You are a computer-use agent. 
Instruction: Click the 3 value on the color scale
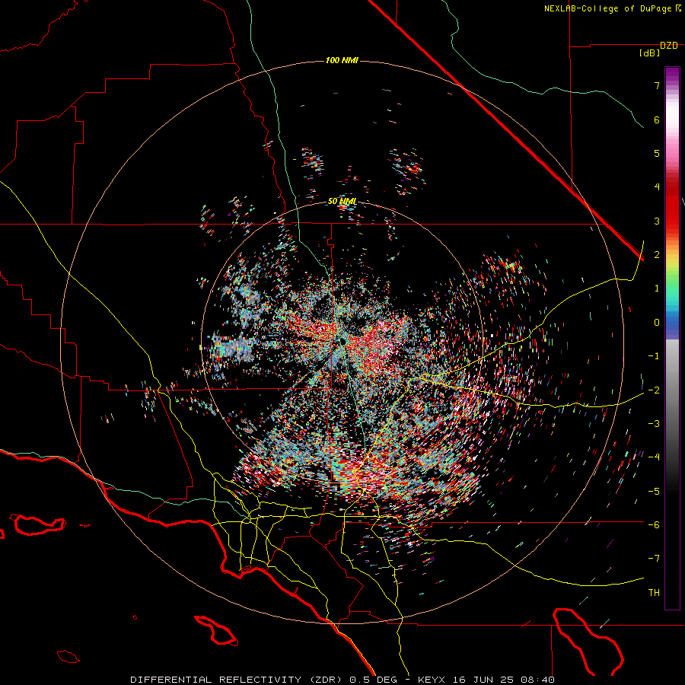pos(657,221)
